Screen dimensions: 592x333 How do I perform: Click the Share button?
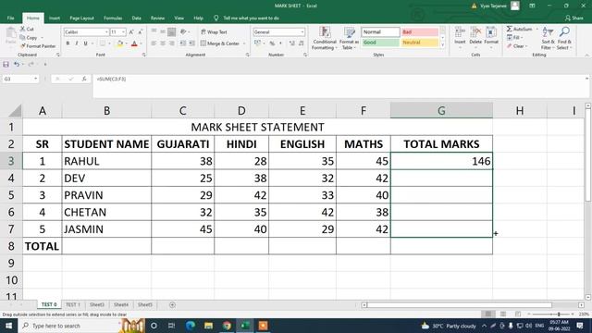point(573,18)
